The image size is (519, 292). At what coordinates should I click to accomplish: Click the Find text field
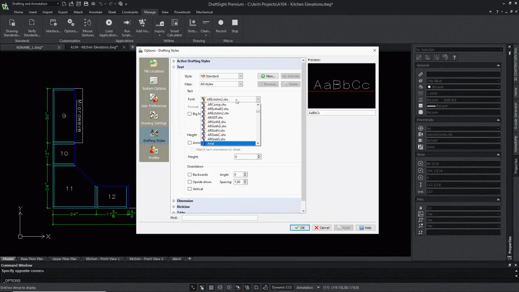(219, 217)
